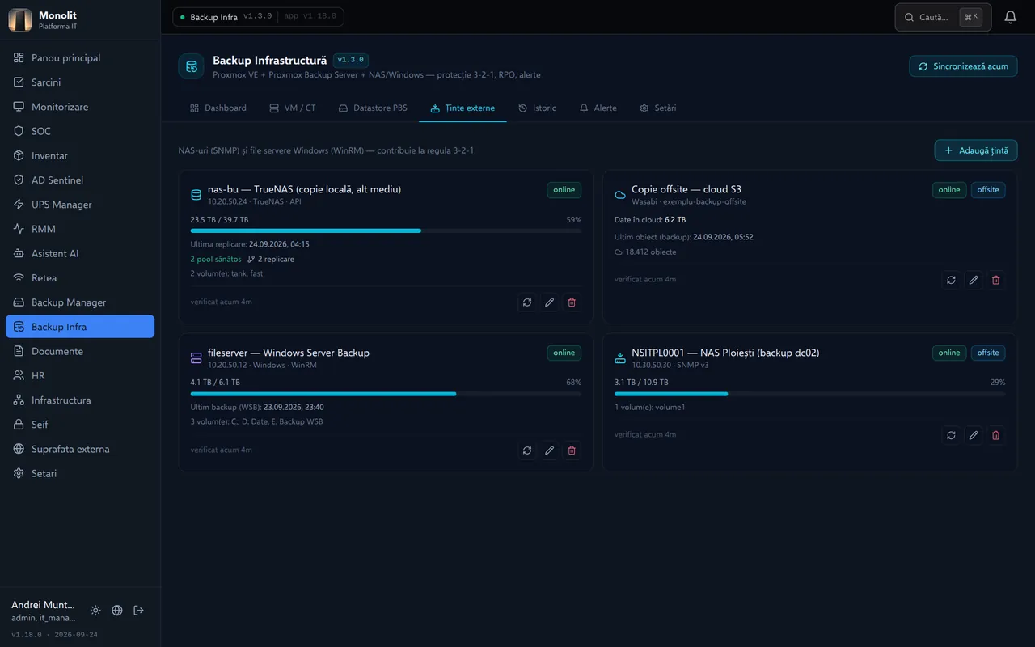Click the Backup Infra v1.3.0 header pill
1035x647 pixels.
click(258, 17)
